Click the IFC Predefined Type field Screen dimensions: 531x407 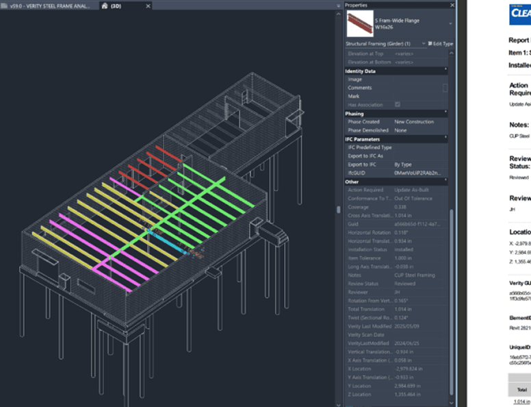[x=420, y=147]
